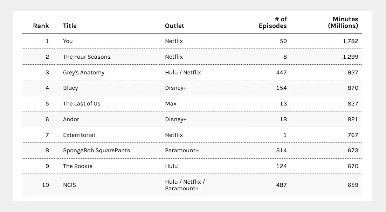Select the Paramount+ outlet for SpongeBob
The width and height of the screenshot is (386, 212).
pyautogui.click(x=182, y=151)
